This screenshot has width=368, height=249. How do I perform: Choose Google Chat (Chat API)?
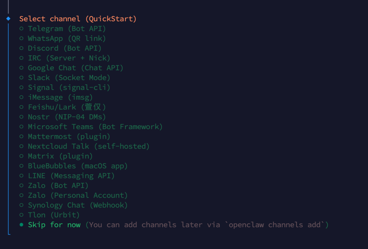(x=75, y=68)
